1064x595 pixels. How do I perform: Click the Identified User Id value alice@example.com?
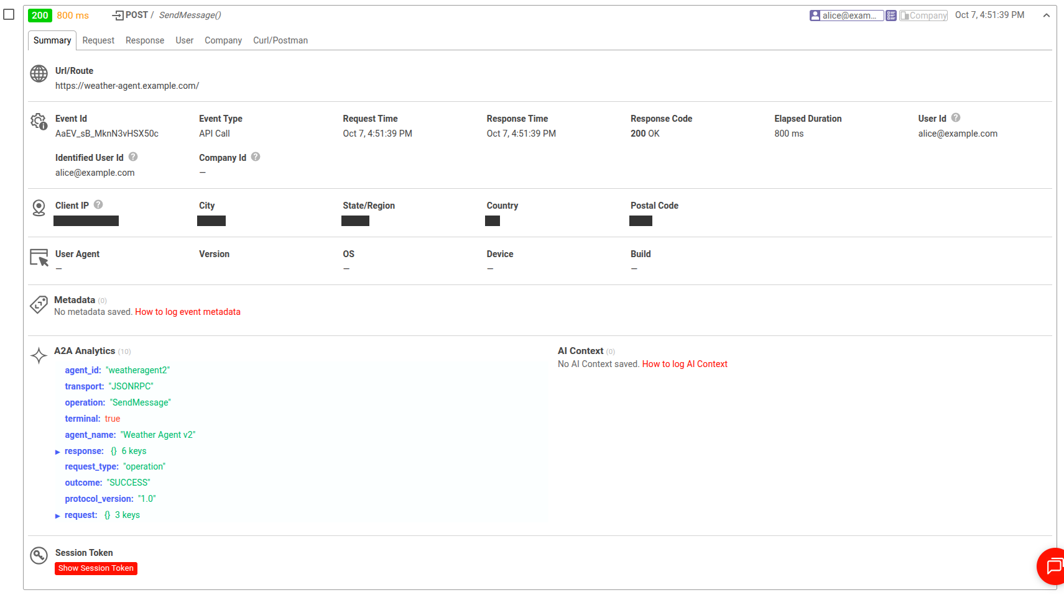[x=95, y=173]
